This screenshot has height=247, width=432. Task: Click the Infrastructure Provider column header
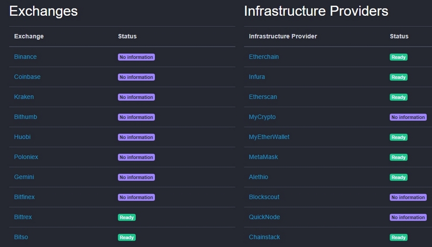coord(283,36)
